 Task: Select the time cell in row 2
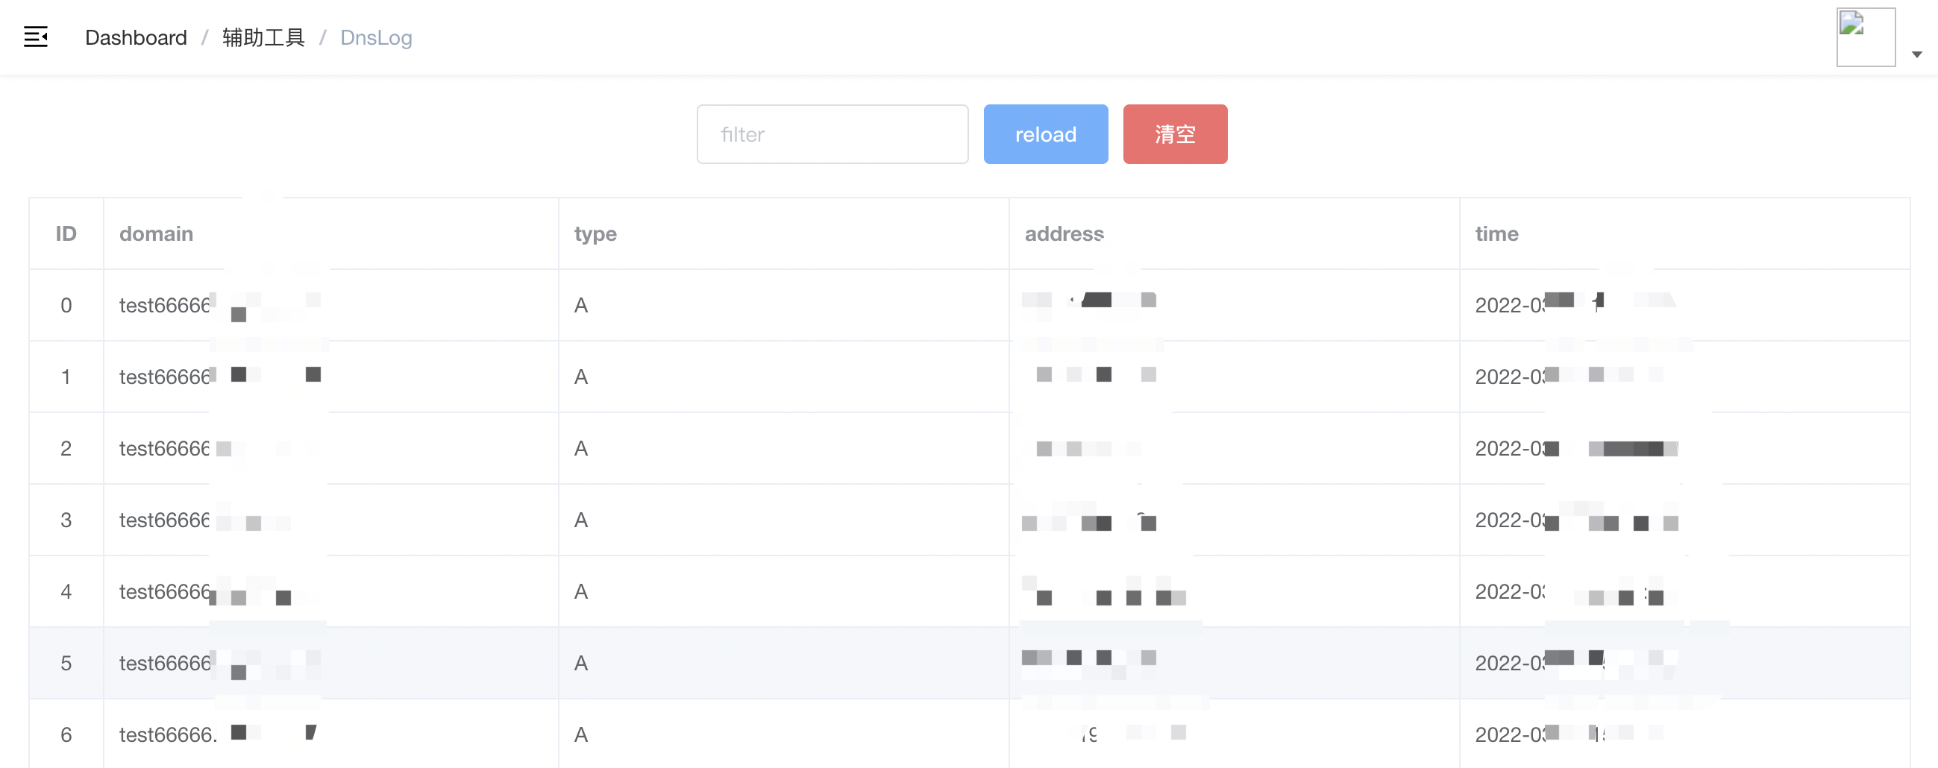(1684, 448)
